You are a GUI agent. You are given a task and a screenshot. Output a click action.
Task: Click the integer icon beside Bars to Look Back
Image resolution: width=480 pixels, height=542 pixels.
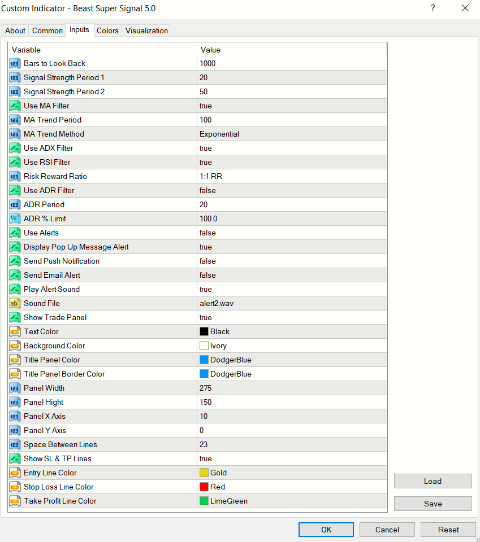(15, 64)
